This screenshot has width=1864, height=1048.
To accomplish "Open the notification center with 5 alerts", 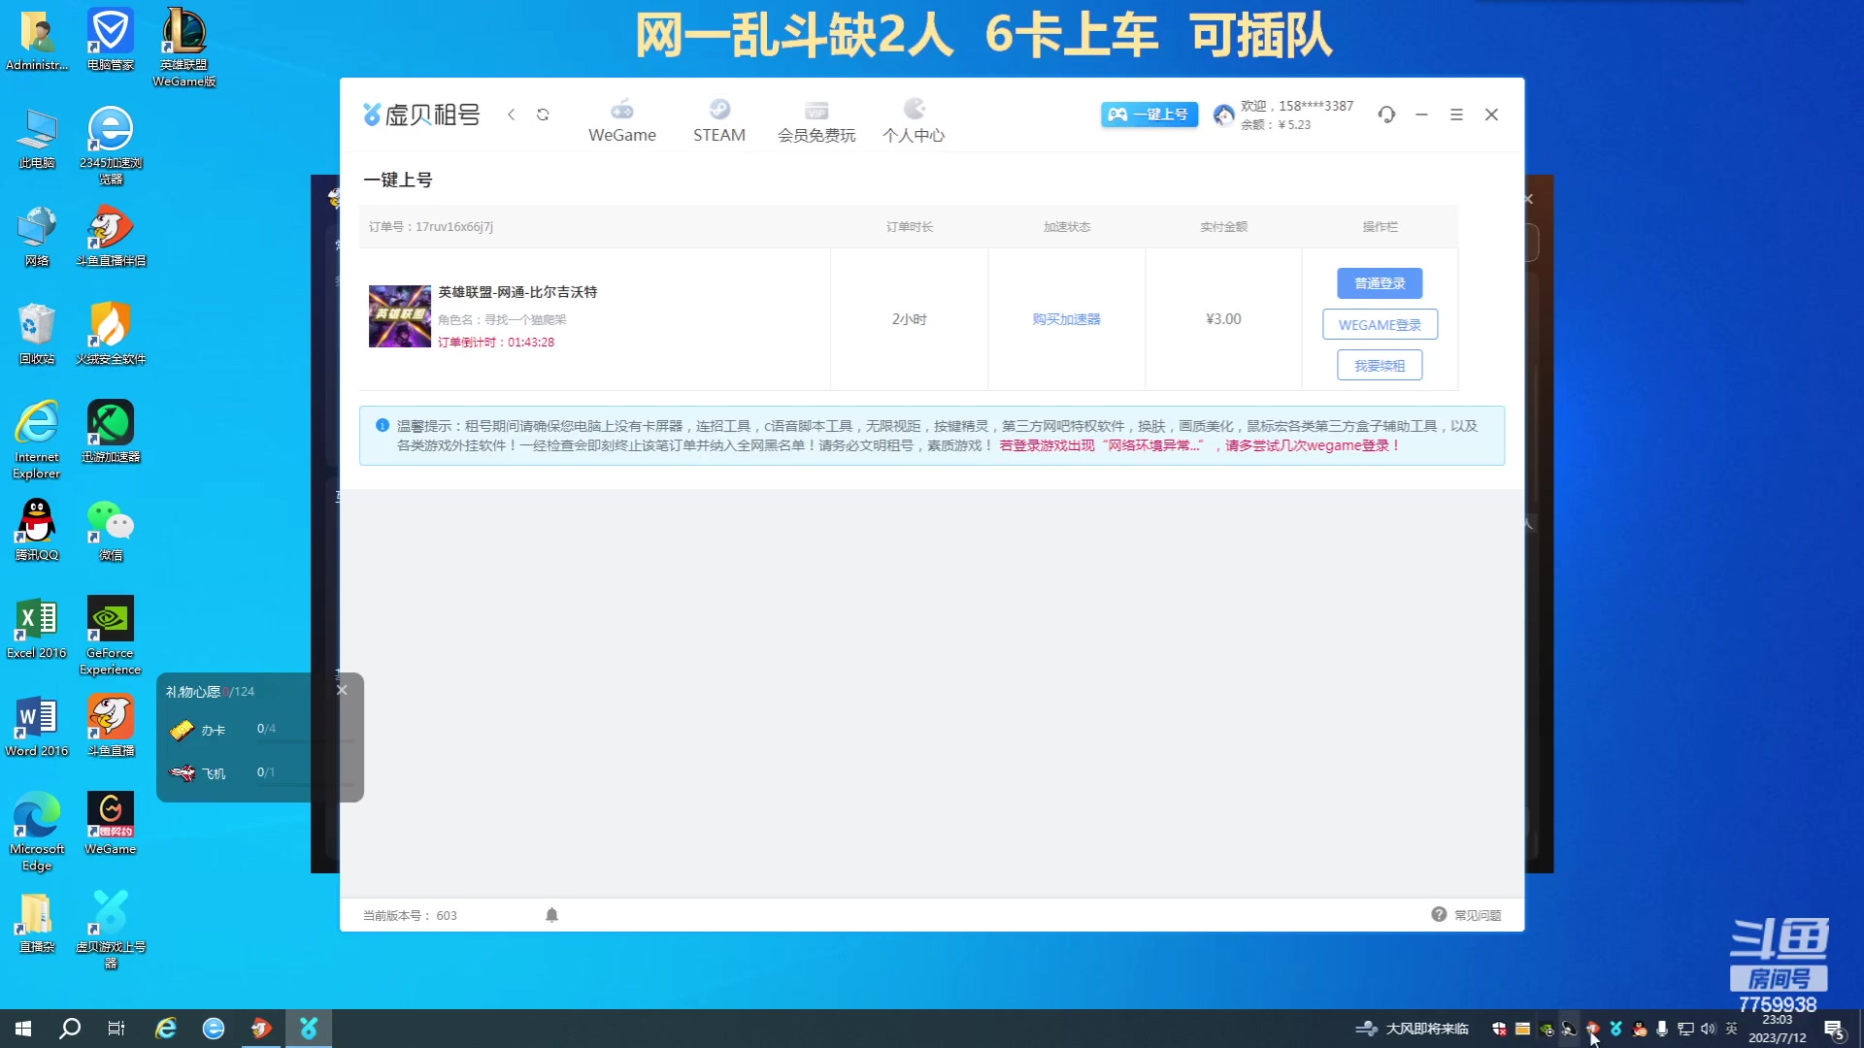I will tap(1834, 1030).
